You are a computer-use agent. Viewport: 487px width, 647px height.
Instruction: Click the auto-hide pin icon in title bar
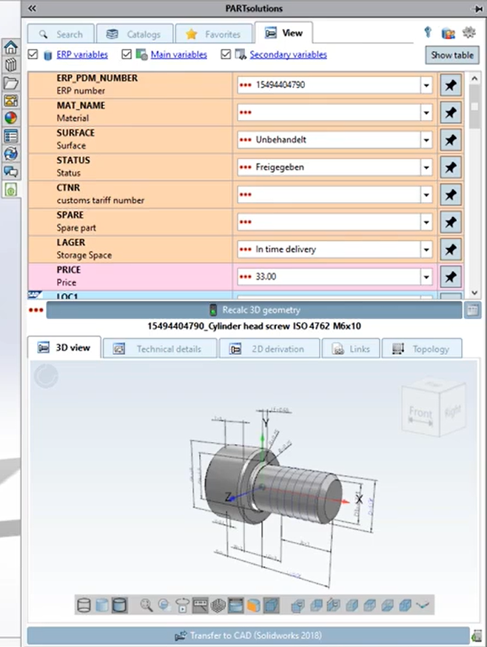coord(478,9)
